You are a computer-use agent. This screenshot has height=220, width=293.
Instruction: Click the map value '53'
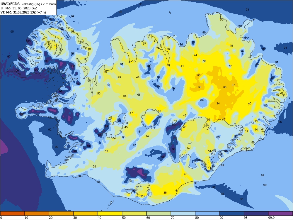[x=106, y=151]
